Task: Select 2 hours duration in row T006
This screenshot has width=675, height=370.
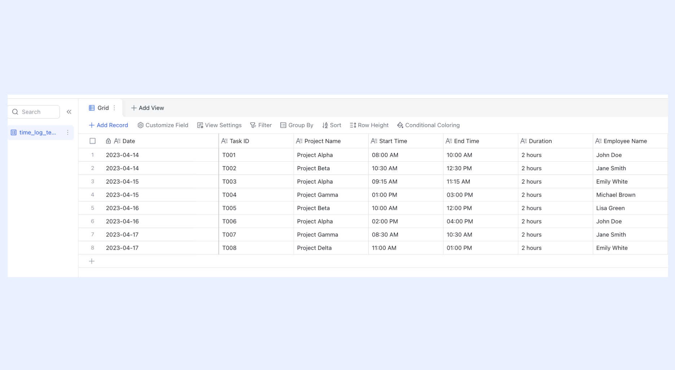Action: [x=556, y=221]
